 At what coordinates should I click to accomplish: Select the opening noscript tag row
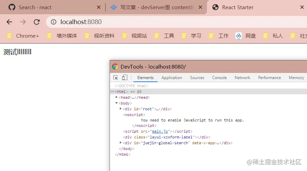(134, 115)
